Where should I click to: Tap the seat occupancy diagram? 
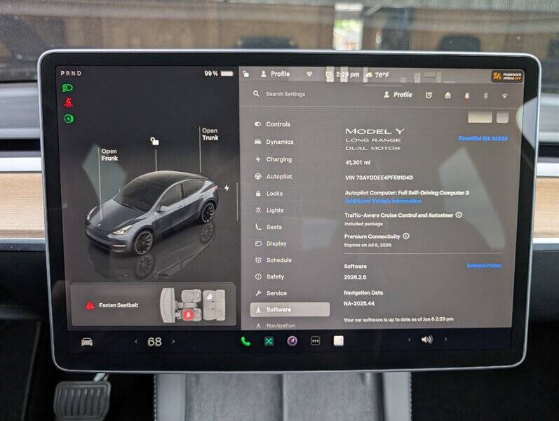193,305
